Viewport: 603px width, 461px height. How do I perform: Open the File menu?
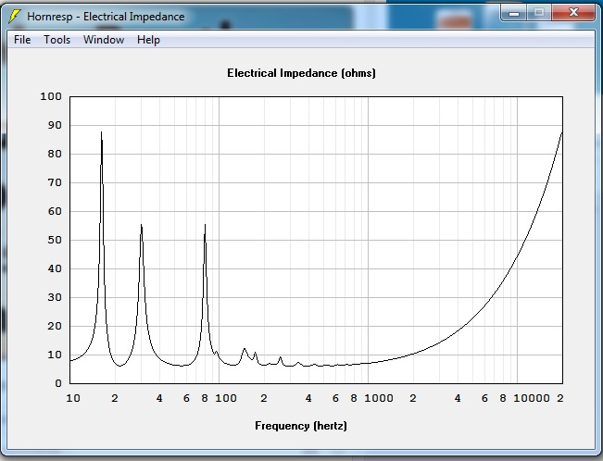click(22, 40)
